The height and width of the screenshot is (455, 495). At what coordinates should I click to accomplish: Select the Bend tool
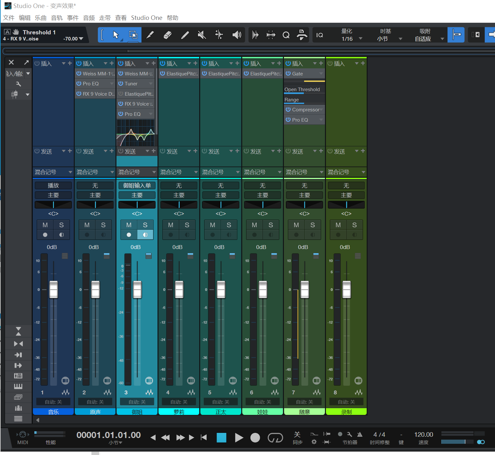pyautogui.click(x=219, y=35)
